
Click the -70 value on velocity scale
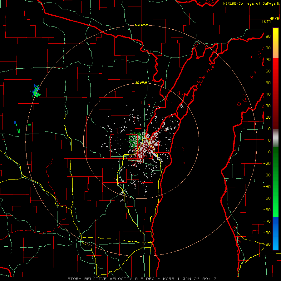(x=267, y=221)
